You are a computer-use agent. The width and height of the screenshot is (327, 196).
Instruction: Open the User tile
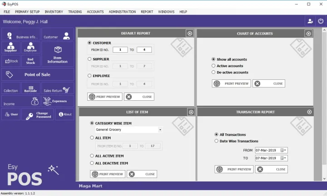[x=11, y=114]
